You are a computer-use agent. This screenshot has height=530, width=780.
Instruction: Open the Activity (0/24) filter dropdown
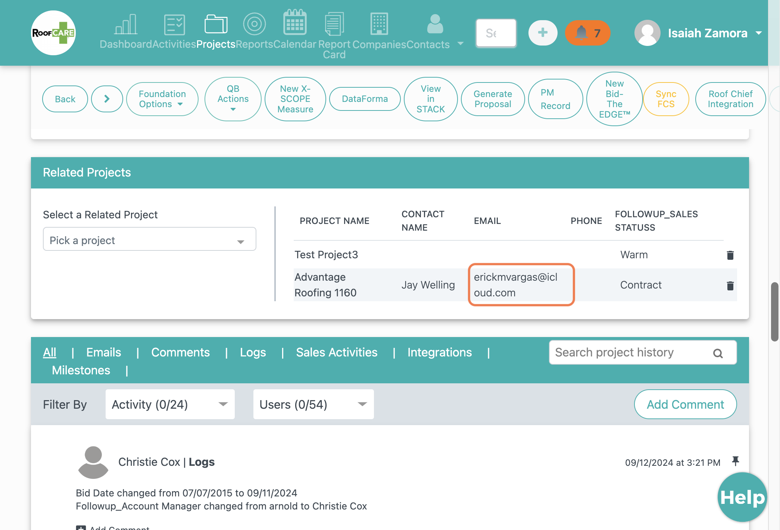tap(170, 404)
